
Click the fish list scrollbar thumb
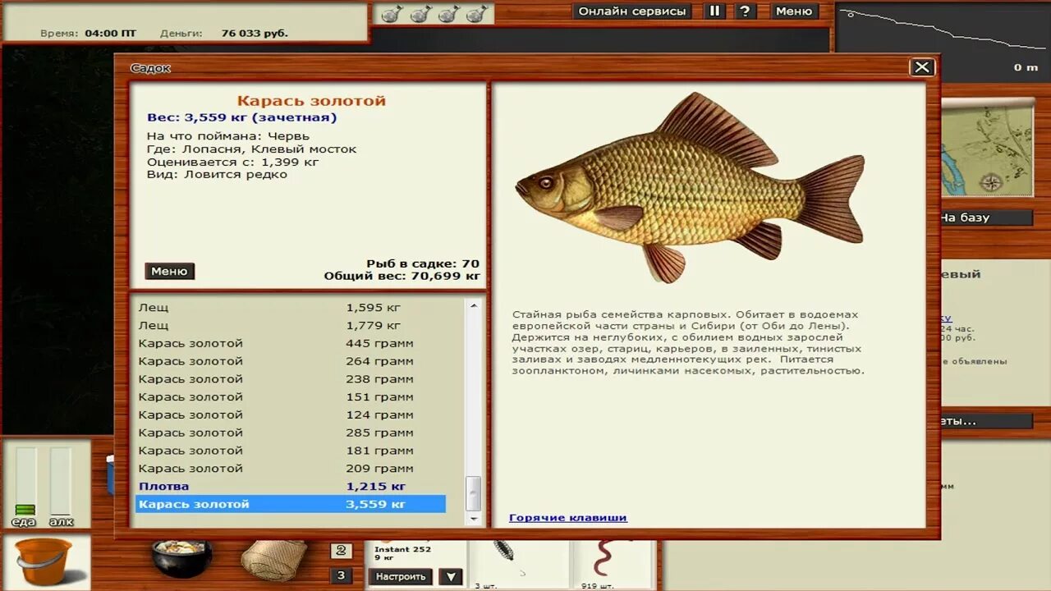tap(473, 492)
